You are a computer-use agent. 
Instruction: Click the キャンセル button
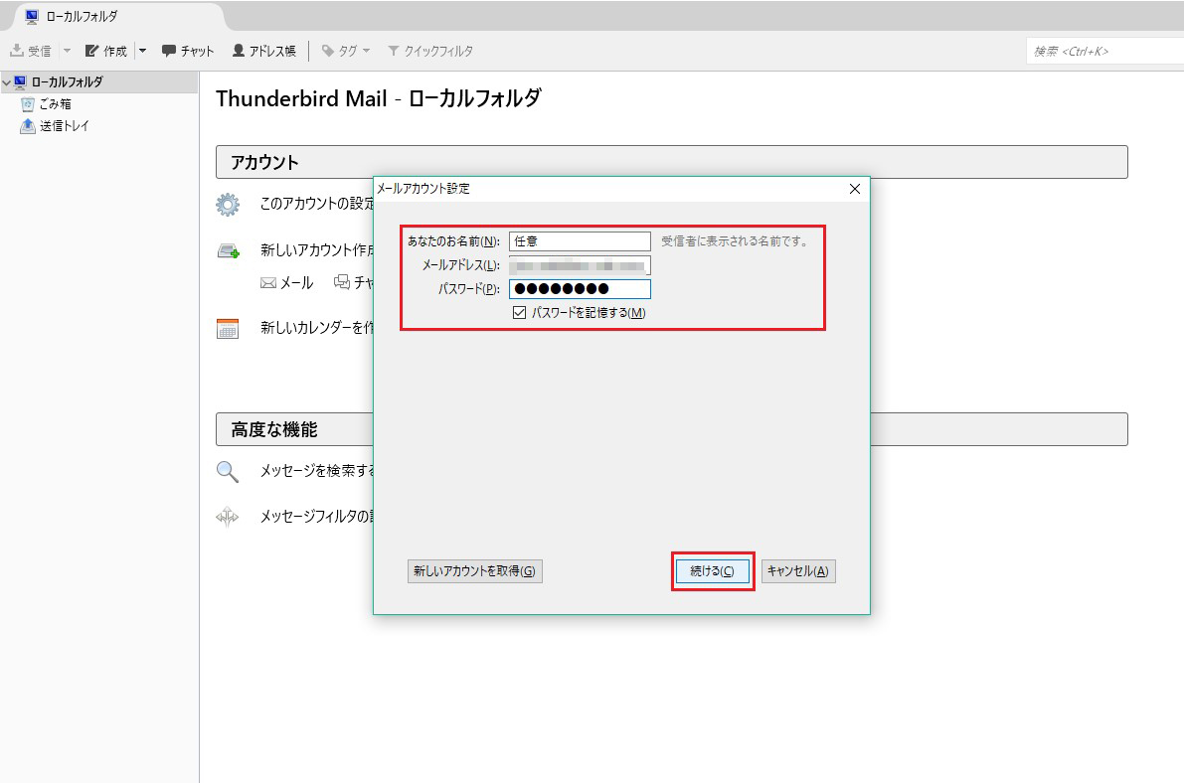(x=798, y=570)
